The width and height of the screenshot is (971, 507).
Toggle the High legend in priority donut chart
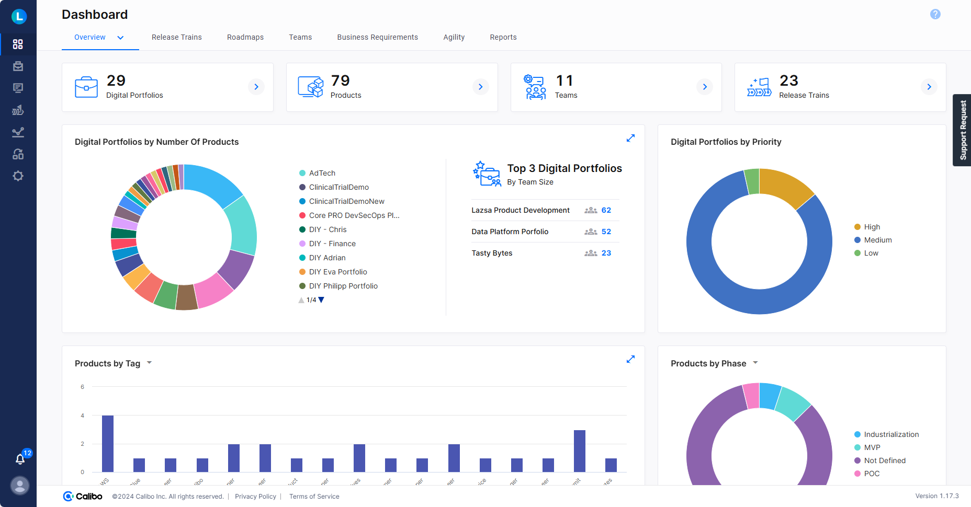870,226
